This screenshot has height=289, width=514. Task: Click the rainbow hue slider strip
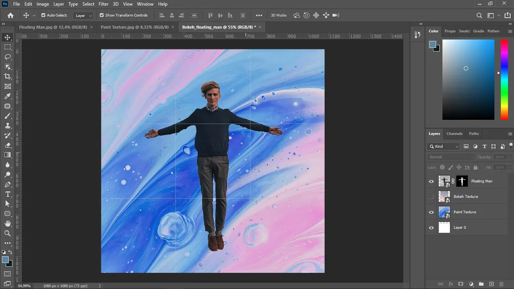click(504, 79)
